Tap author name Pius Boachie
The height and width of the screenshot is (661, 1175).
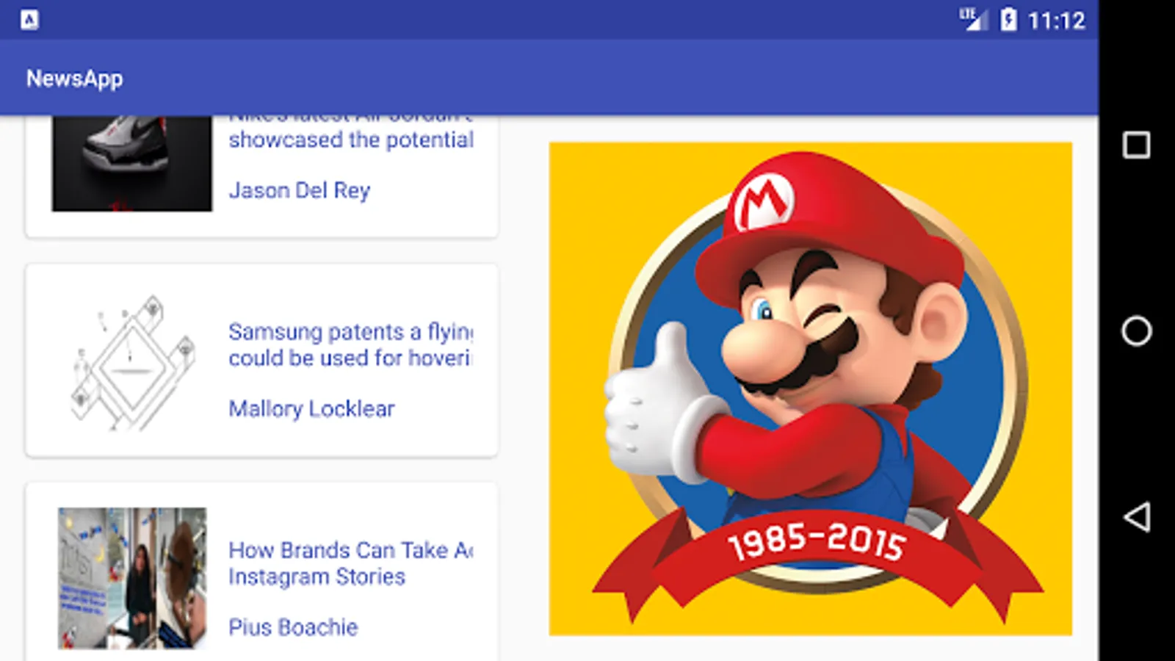(x=293, y=627)
